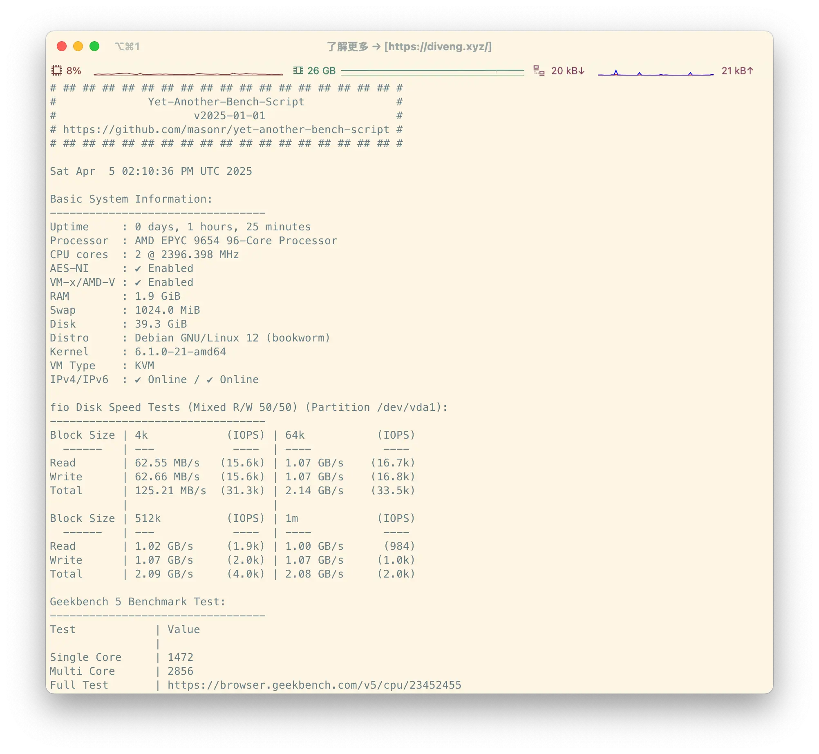Click the 20 kB download rate
Viewport: 819px width, 754px height.
point(568,71)
